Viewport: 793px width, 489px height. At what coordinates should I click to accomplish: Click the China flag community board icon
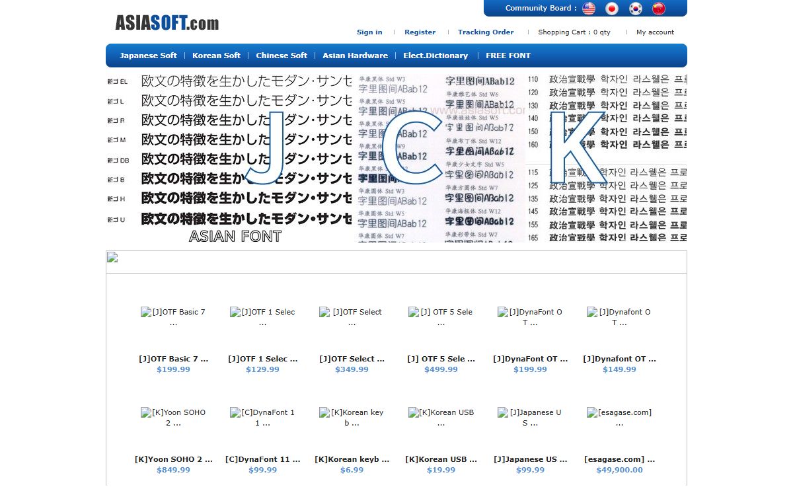pos(659,9)
